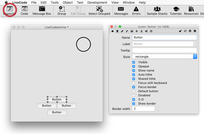The height and width of the screenshot is (134, 204).
Task: Open Resources from the toolbar
Action: click(x=191, y=10)
